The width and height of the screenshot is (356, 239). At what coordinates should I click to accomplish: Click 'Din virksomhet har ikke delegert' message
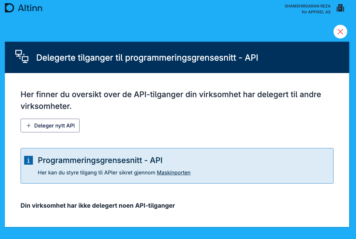[x=97, y=206]
